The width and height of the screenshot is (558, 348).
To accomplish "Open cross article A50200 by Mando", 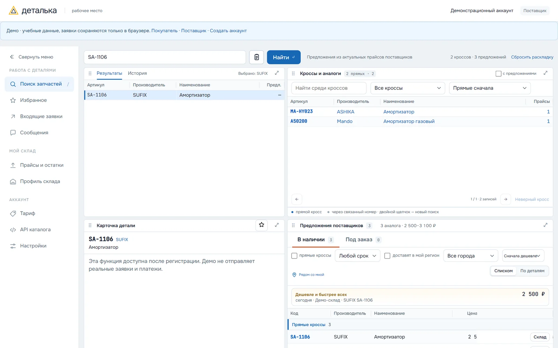I will click(x=299, y=121).
